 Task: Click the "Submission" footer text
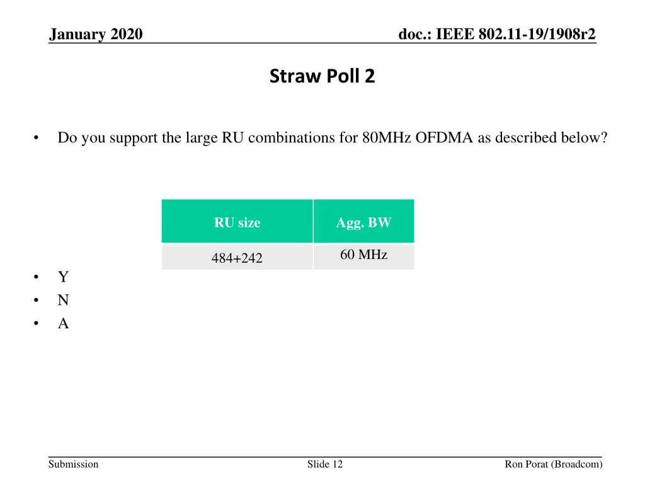point(74,464)
